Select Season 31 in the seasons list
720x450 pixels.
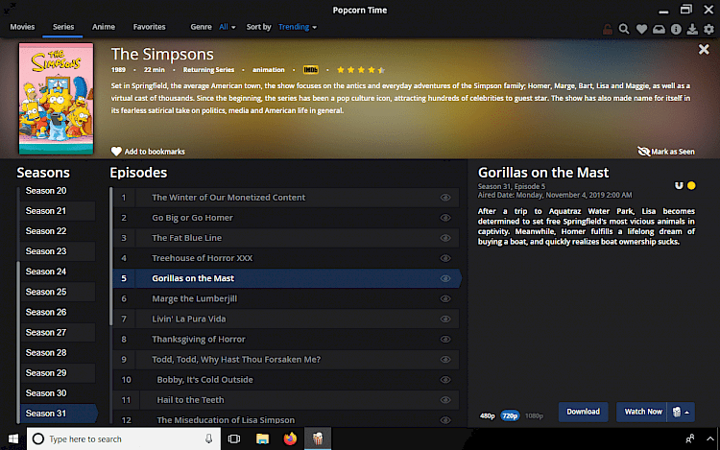coord(59,414)
